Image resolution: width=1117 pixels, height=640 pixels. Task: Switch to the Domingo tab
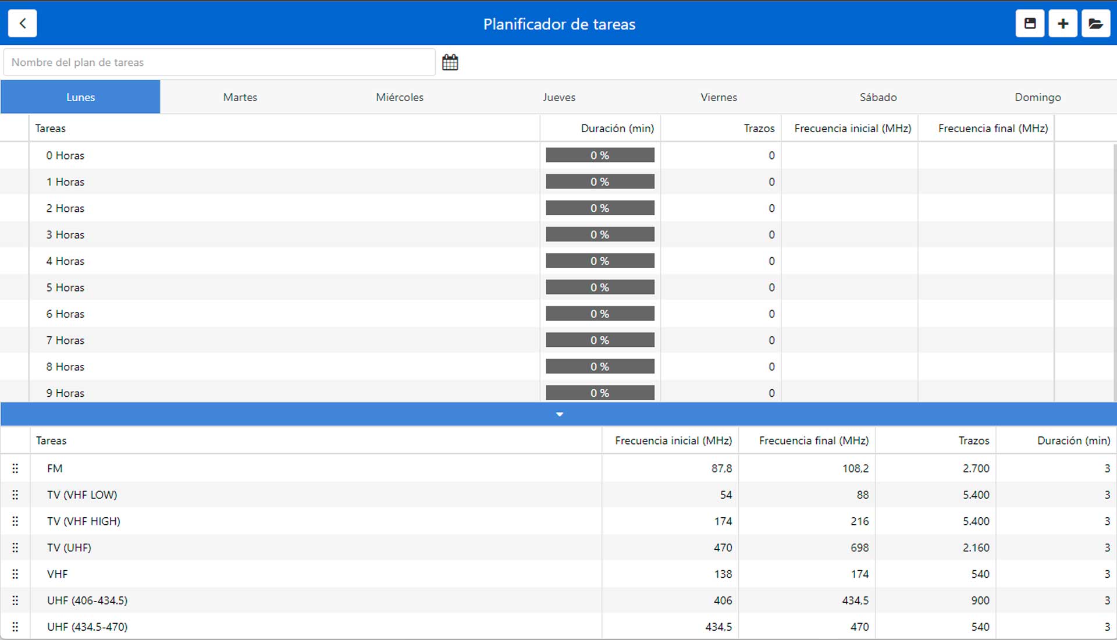point(1038,97)
